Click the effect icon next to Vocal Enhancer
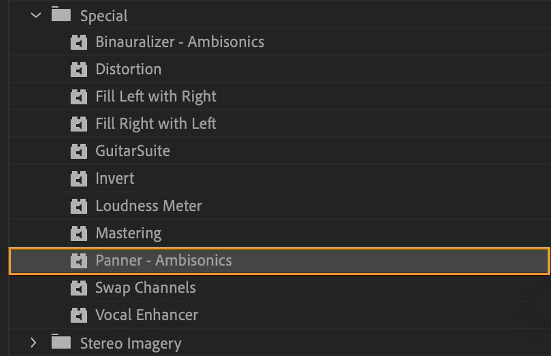 [79, 315]
